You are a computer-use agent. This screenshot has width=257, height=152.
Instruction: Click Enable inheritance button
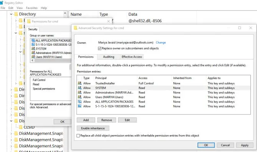tap(93, 128)
